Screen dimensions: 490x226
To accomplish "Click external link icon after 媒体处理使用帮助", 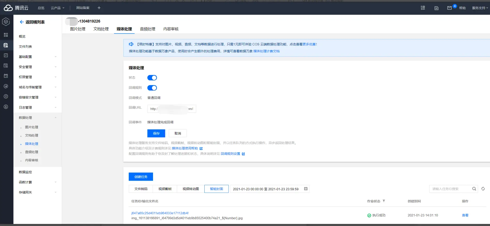I will (x=201, y=148).
